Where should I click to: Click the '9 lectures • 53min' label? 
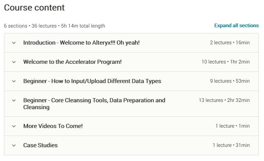(230, 81)
